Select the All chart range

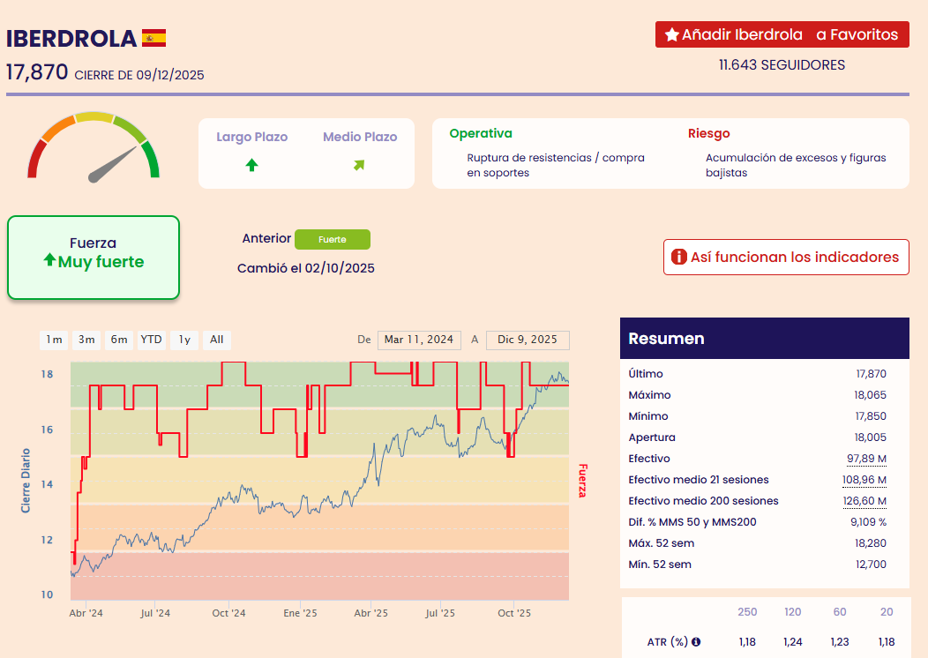217,340
